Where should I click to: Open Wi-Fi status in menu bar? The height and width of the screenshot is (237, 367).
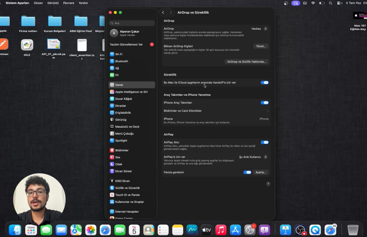pyautogui.click(x=313, y=3)
